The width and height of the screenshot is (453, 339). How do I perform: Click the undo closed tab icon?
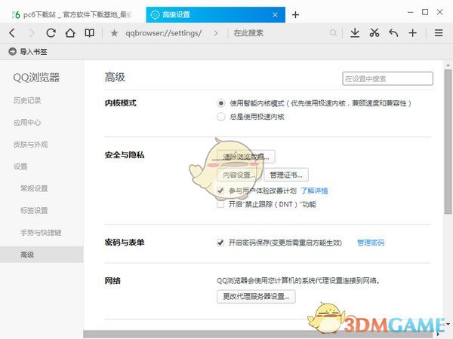tap(393, 33)
